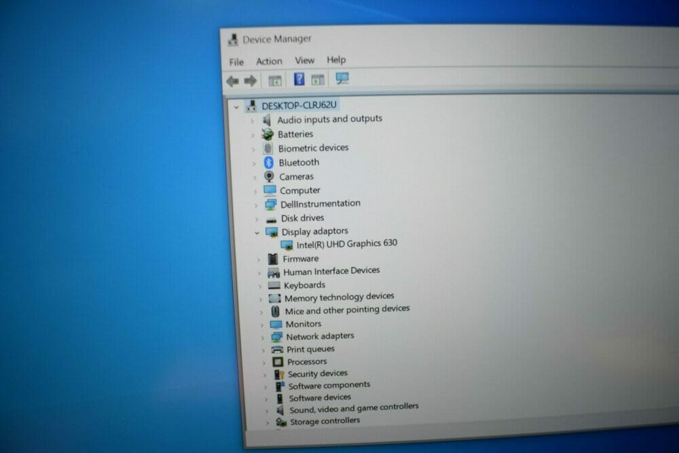Viewport: 679px width, 453px height.
Task: Expand the Firmware category arrow
Action: [259, 260]
